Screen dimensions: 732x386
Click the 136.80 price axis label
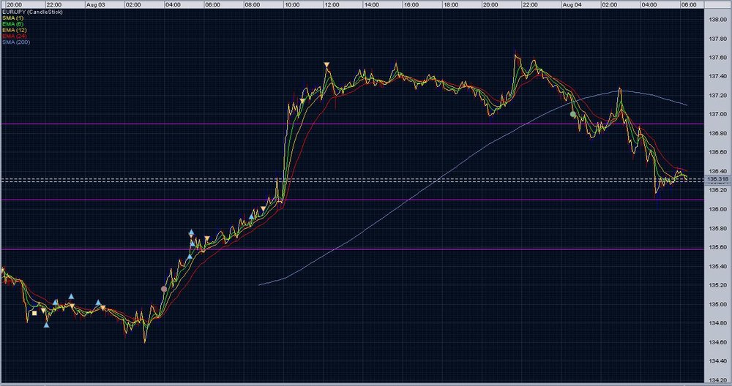click(717, 133)
